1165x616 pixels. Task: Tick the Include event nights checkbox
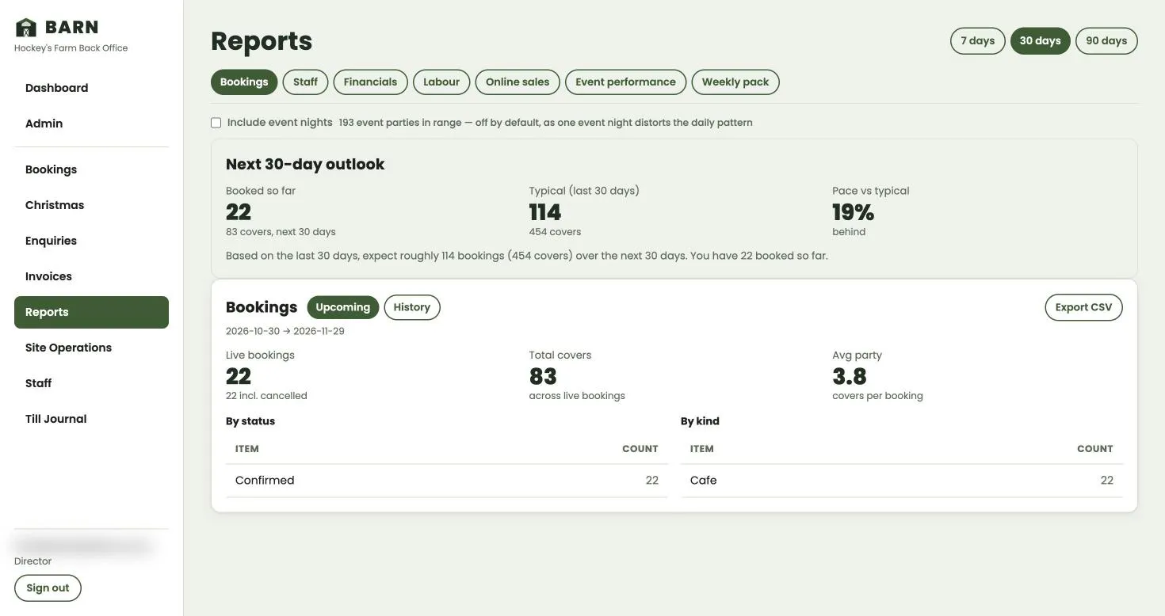point(216,123)
